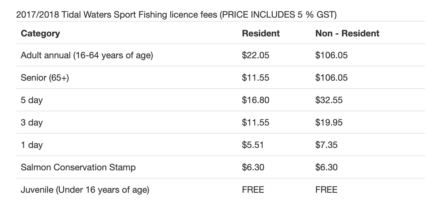Select the 3 day category label
The width and height of the screenshot is (441, 209).
tap(31, 122)
